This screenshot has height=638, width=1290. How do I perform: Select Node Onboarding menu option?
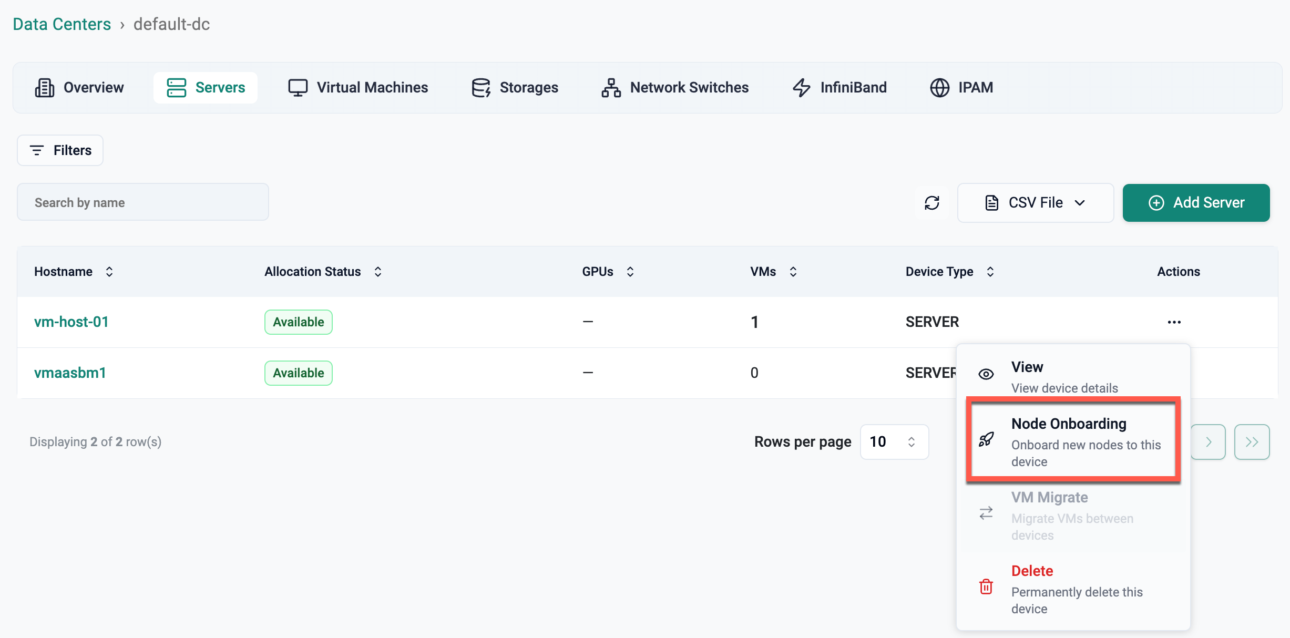click(x=1073, y=441)
